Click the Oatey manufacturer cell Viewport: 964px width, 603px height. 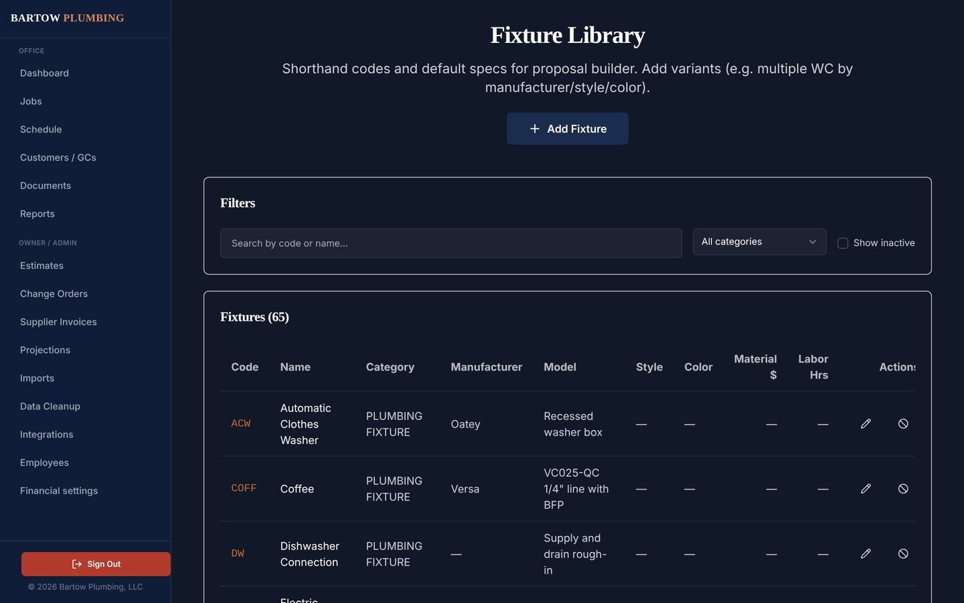point(466,424)
